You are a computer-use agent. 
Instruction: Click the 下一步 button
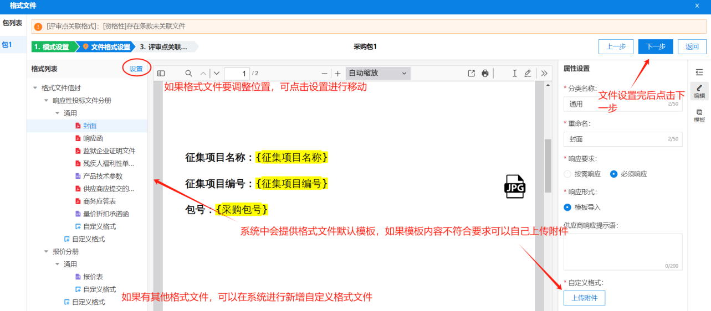pos(656,47)
